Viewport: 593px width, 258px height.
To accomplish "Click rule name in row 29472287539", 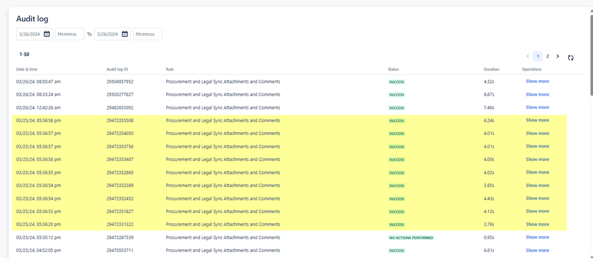I will (223, 237).
